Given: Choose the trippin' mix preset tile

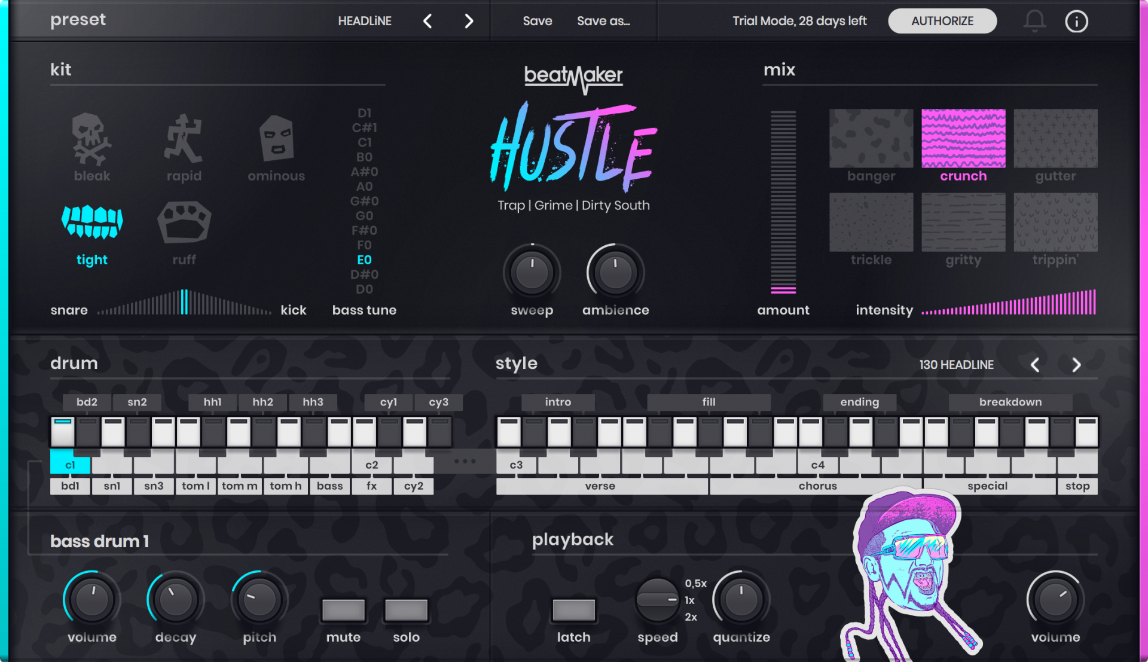Looking at the screenshot, I should pos(1055,222).
